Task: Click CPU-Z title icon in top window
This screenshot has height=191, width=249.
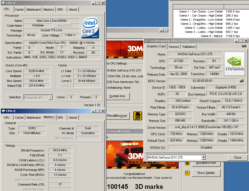Action: pos(4,3)
